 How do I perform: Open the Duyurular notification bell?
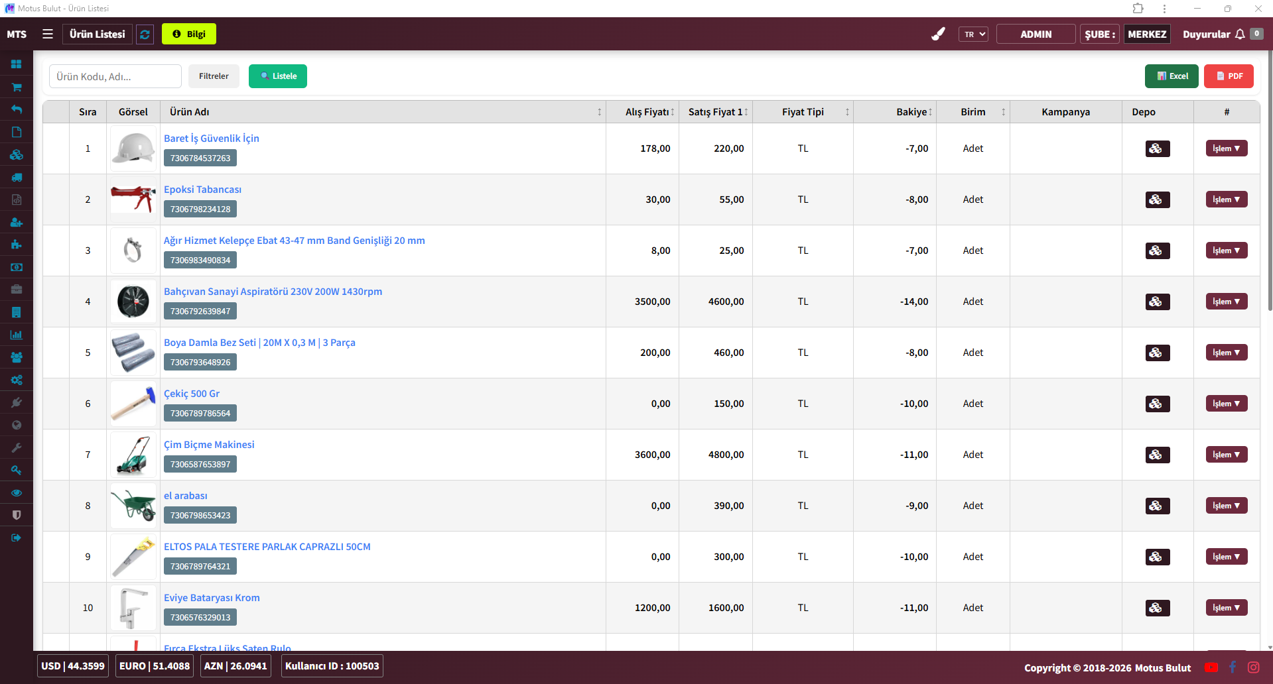coord(1239,34)
